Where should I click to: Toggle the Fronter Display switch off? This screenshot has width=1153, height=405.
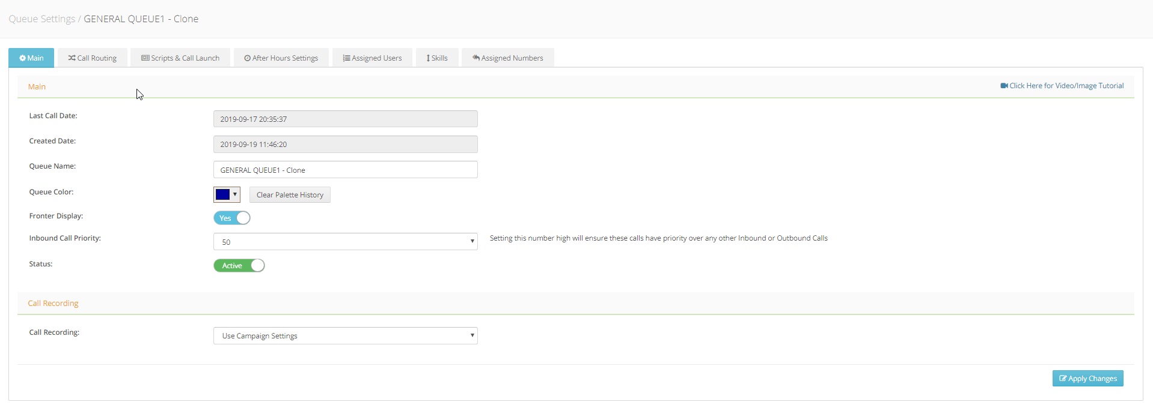(x=232, y=218)
